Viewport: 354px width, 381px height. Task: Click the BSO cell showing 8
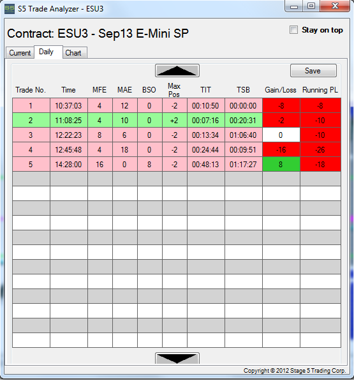[x=149, y=164]
